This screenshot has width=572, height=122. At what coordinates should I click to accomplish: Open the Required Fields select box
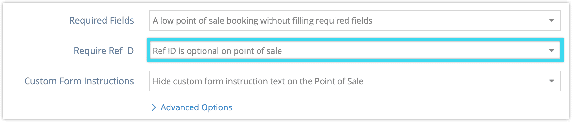click(x=355, y=20)
